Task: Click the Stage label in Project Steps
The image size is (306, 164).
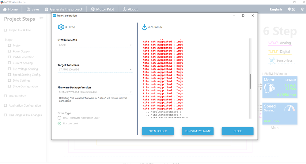Action: (8, 40)
